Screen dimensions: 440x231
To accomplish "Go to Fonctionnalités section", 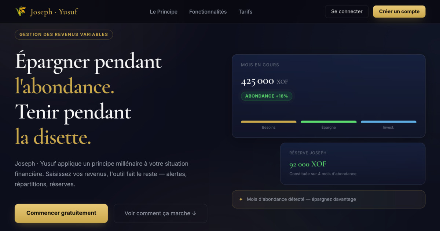I will point(208,12).
